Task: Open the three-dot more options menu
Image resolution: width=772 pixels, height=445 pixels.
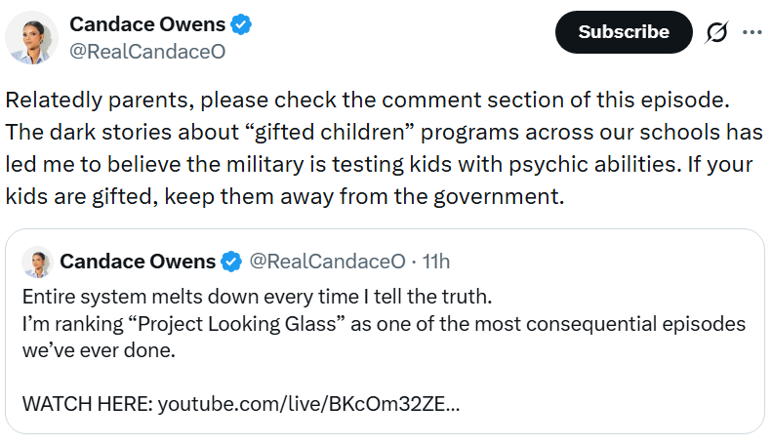Action: 752,32
